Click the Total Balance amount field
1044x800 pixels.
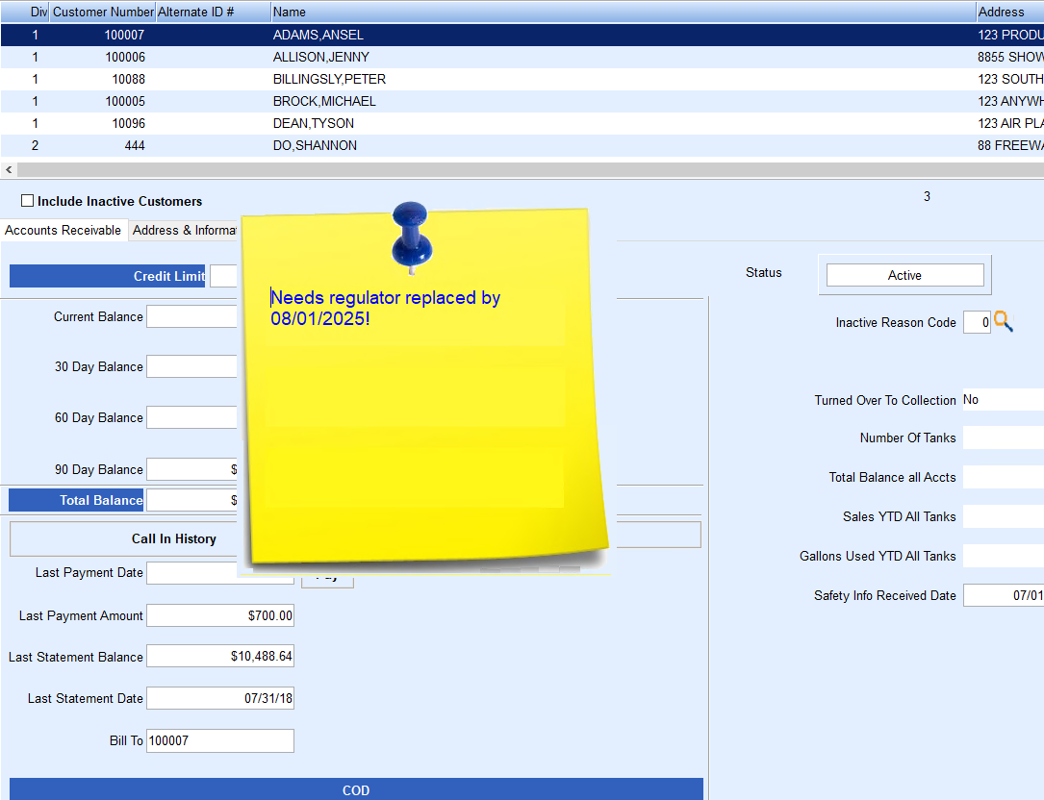(x=191, y=501)
